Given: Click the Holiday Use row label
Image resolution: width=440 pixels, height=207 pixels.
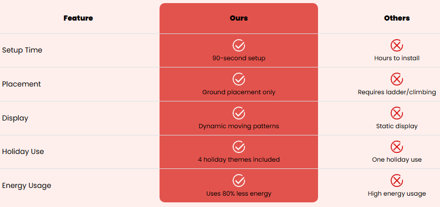Looking at the screenshot, I should coord(23,151).
